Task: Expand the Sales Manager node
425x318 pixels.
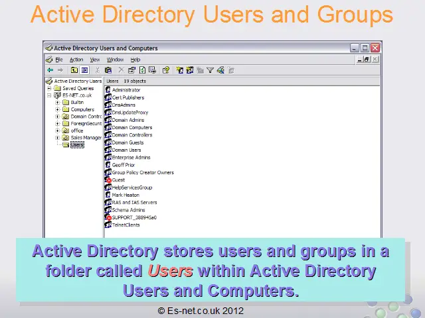Action: [x=57, y=138]
